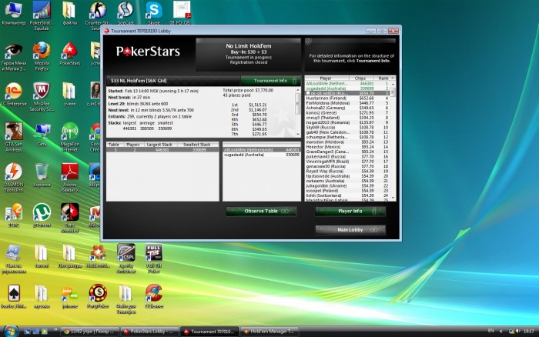
Task: Sort player list by the Player column header
Action: pos(326,78)
